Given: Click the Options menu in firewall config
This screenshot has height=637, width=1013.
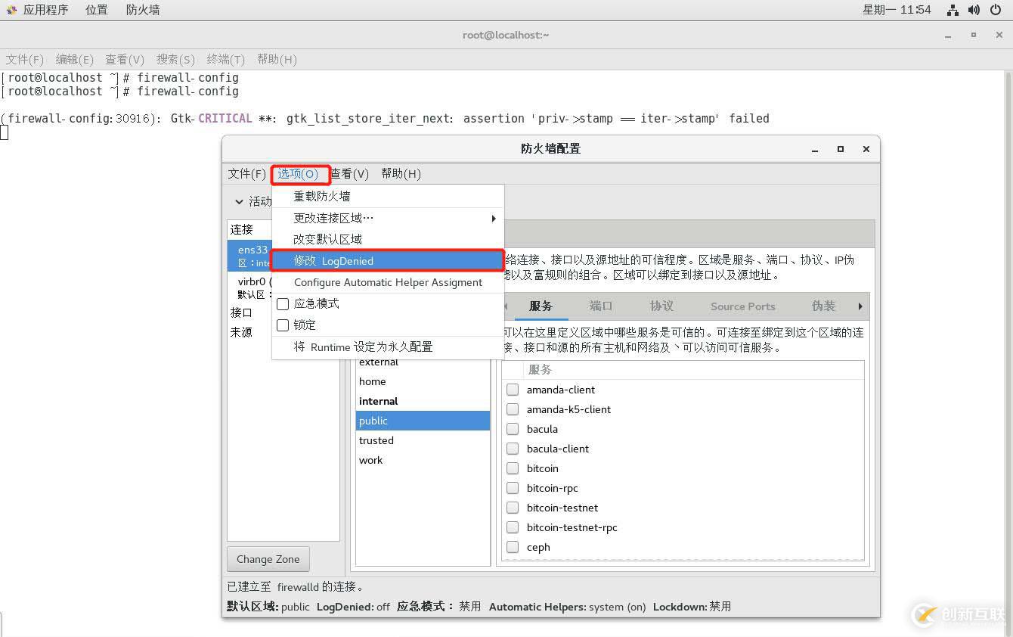Looking at the screenshot, I should [298, 174].
